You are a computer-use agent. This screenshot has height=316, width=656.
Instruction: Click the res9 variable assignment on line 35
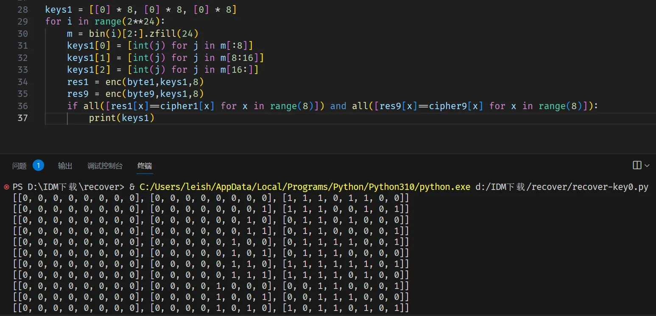[x=78, y=93]
